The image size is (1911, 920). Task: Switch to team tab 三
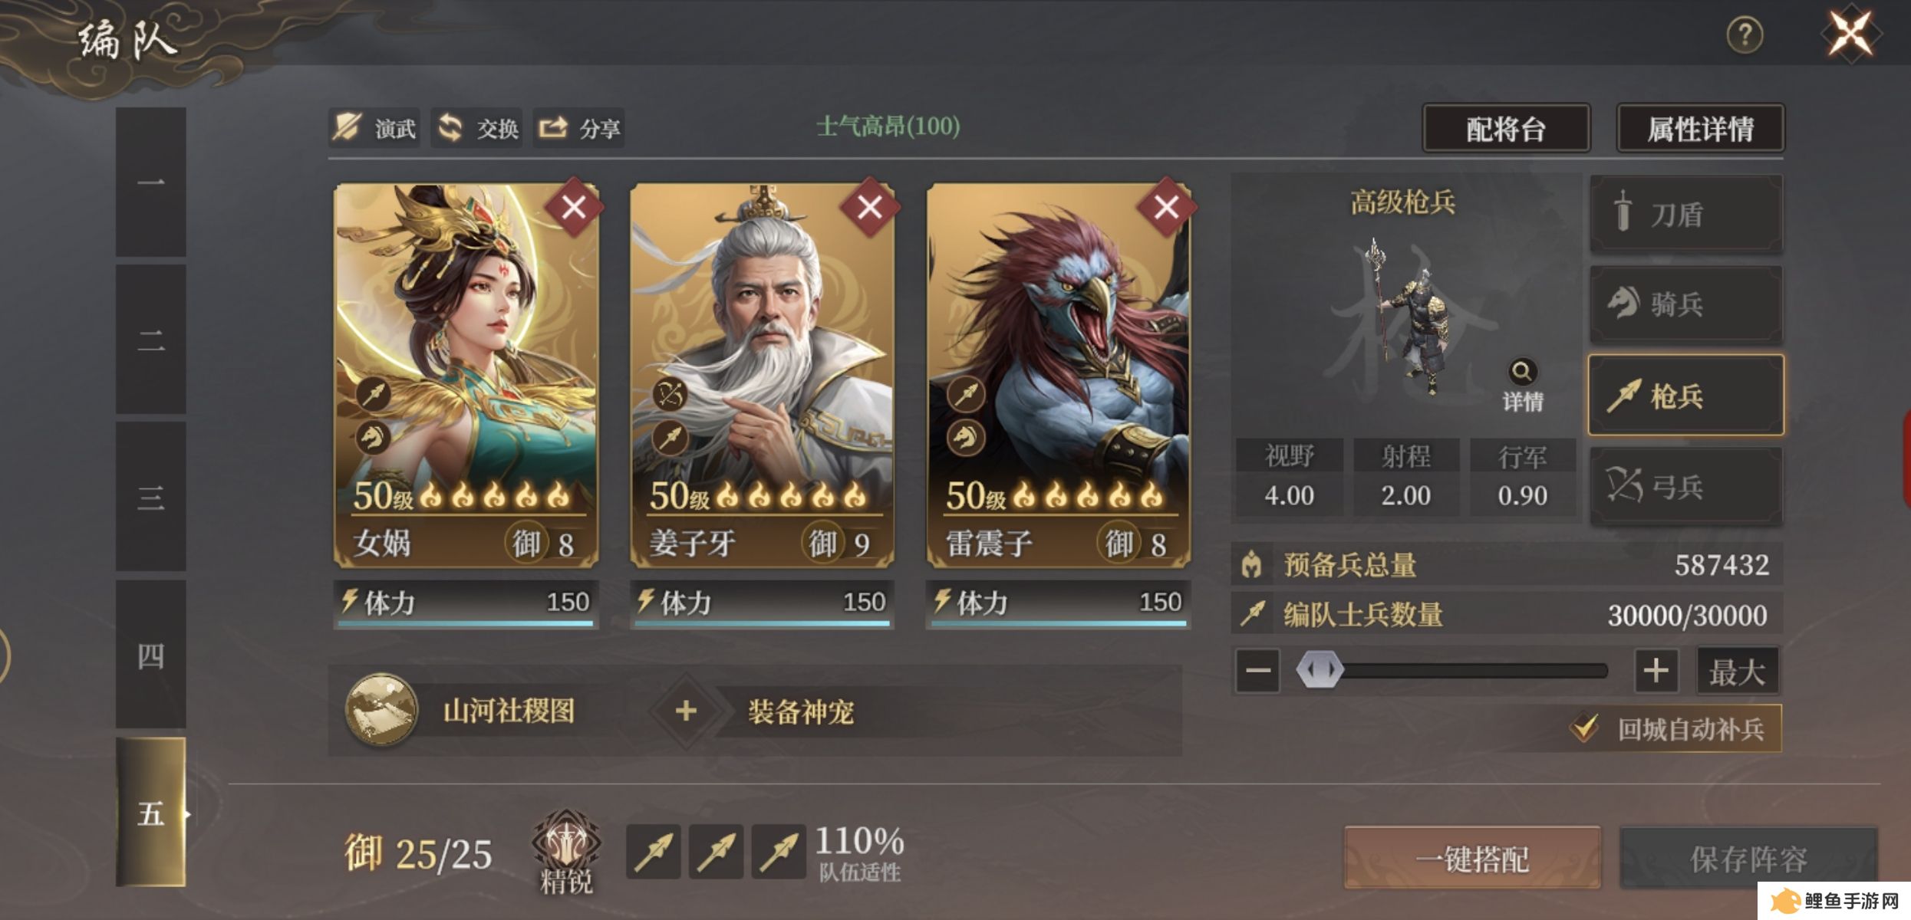(x=151, y=497)
